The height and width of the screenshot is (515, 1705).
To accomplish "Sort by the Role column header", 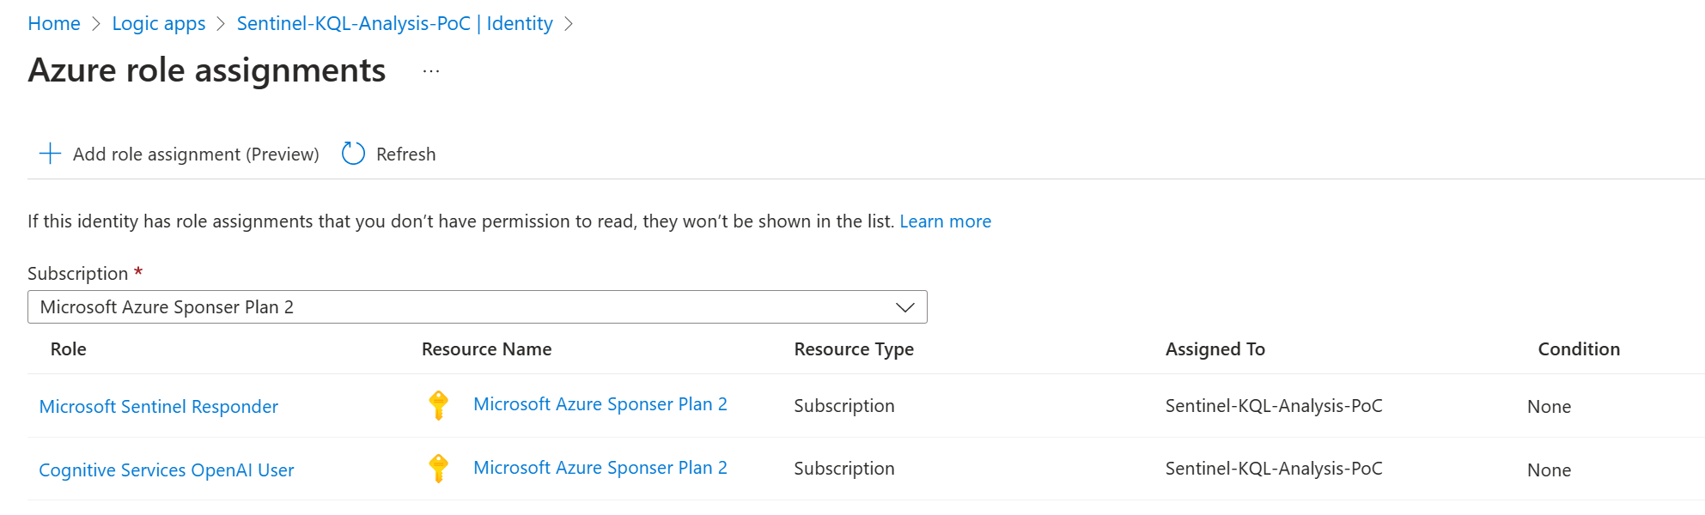I will 69,349.
